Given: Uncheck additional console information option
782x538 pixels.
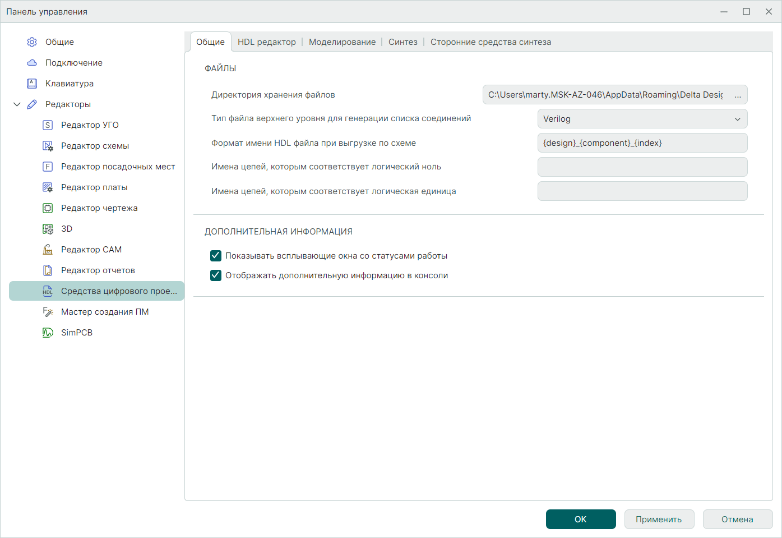Looking at the screenshot, I should click(216, 275).
